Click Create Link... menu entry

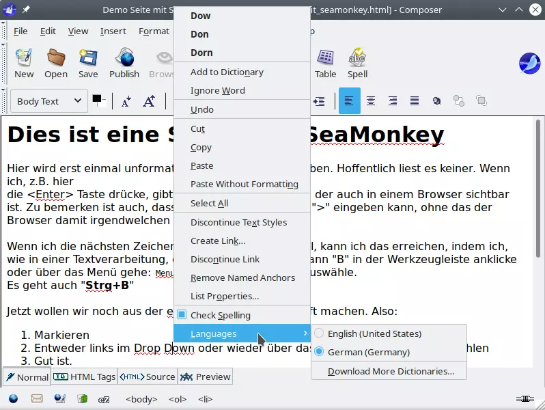242,241
